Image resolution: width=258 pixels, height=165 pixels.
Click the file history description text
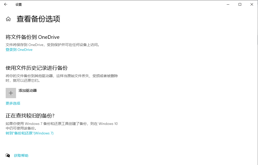[x=62, y=76]
